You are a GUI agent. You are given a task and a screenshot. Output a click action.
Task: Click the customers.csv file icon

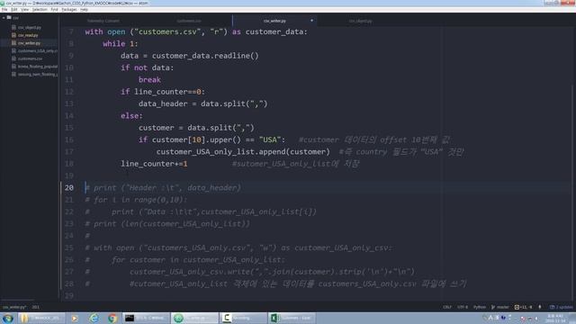pos(14,58)
